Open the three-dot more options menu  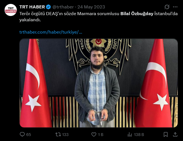[175, 7]
